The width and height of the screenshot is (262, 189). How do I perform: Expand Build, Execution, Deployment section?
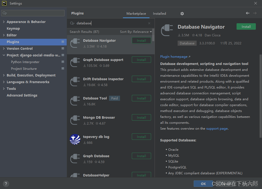click(x=4, y=75)
